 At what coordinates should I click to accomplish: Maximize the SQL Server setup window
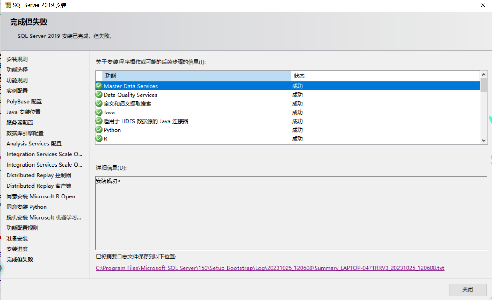point(462,5)
